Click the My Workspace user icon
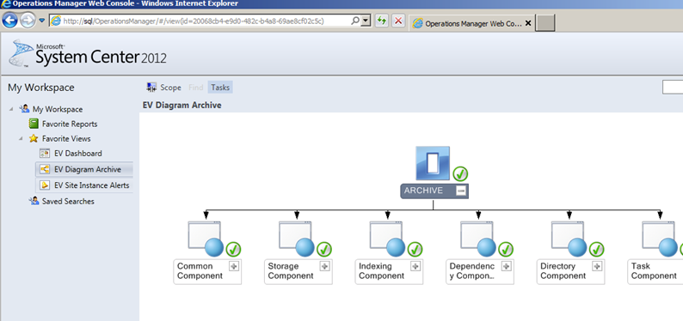 click(24, 109)
